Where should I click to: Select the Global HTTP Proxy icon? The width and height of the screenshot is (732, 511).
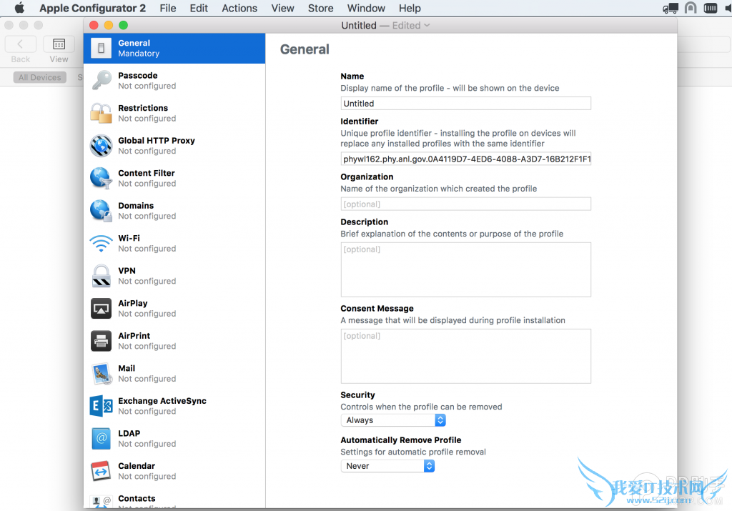(x=101, y=146)
